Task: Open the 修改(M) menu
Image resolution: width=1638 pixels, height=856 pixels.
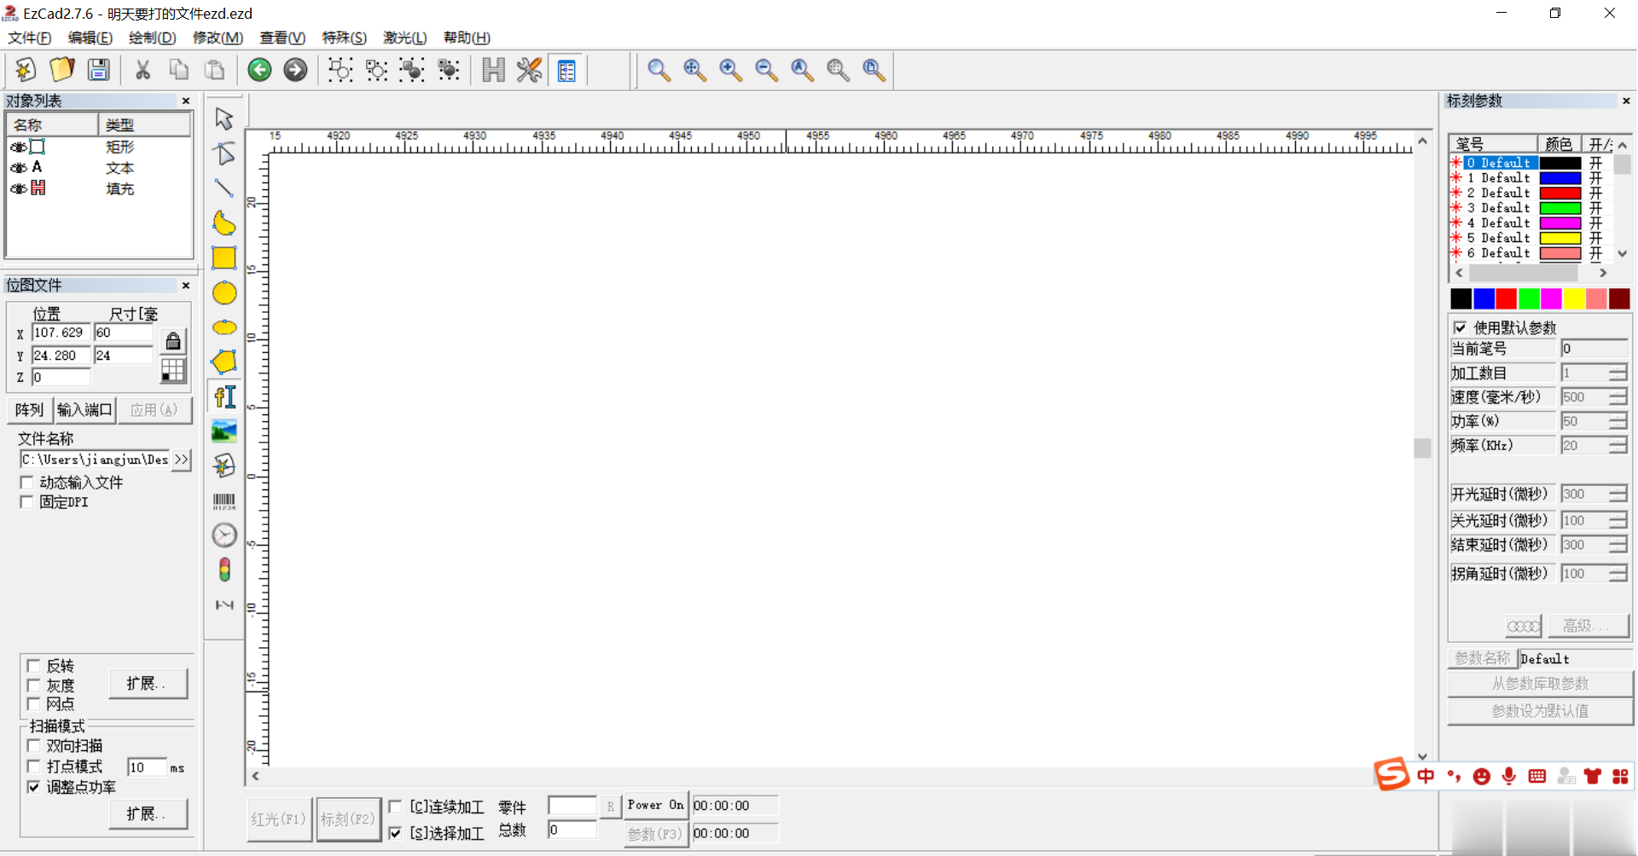Action: pyautogui.click(x=218, y=38)
